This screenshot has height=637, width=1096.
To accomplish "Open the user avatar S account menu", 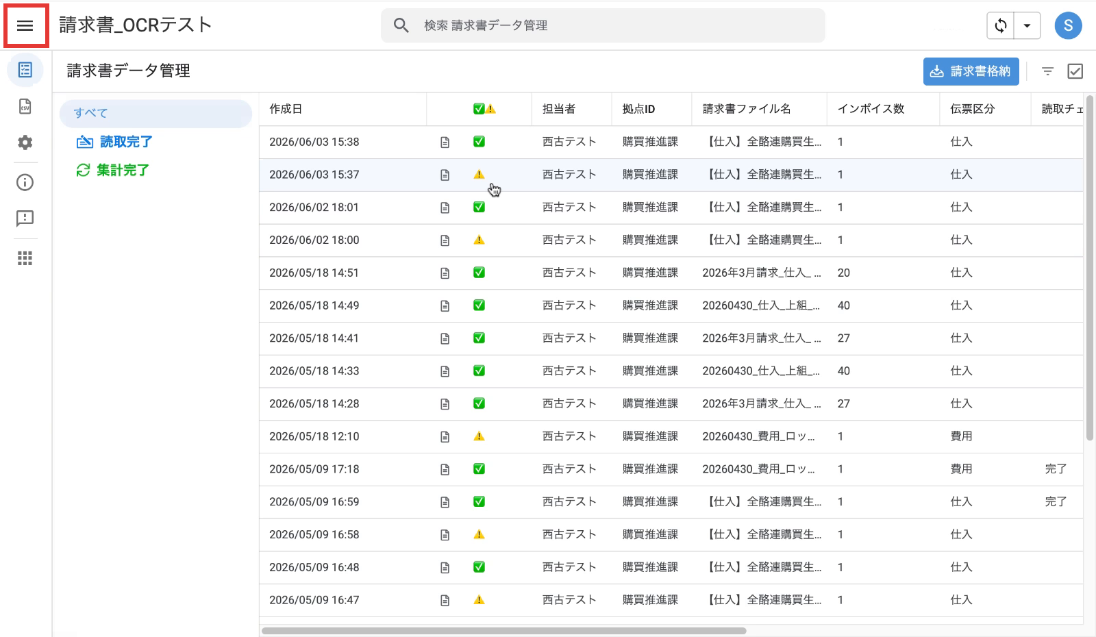I will point(1068,26).
